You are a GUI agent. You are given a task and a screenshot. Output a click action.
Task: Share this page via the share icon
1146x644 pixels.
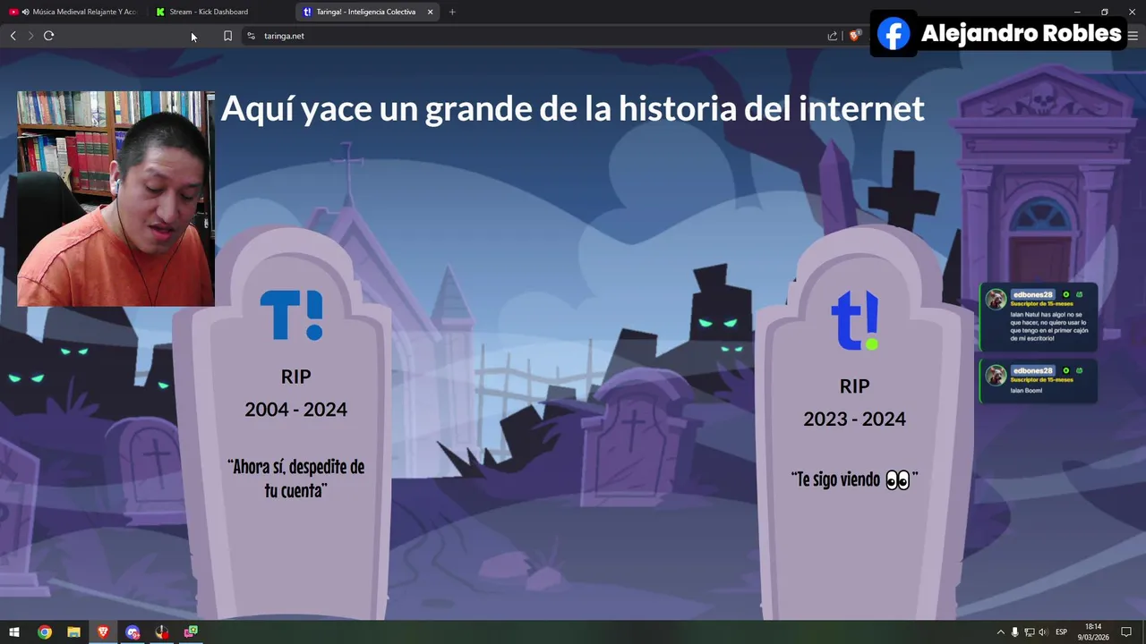833,36
